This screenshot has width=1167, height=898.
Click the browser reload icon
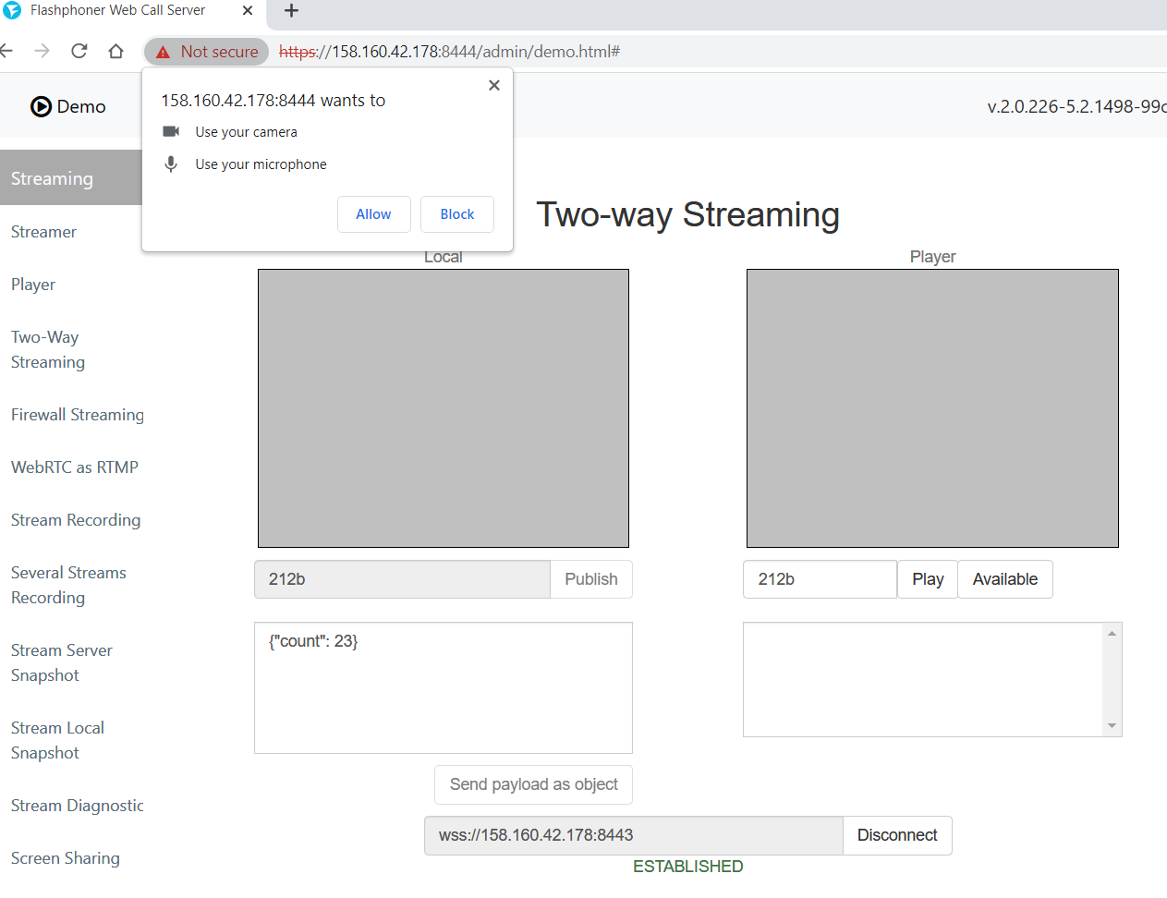point(79,51)
